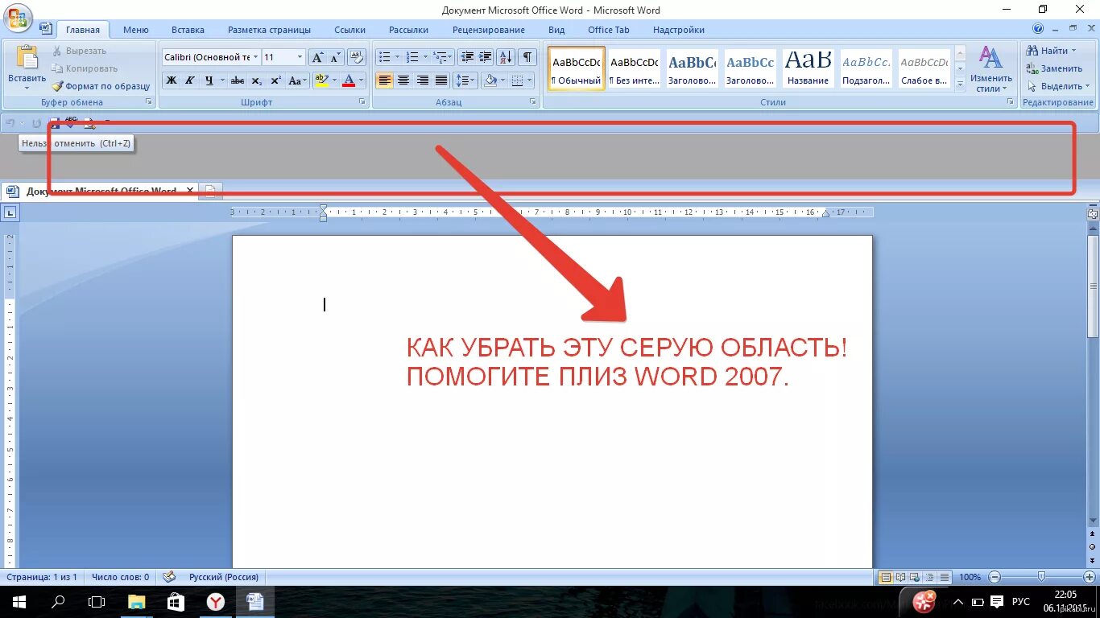This screenshot has height=618, width=1100.
Task: Toggle underline Ч formatting
Action: click(209, 80)
